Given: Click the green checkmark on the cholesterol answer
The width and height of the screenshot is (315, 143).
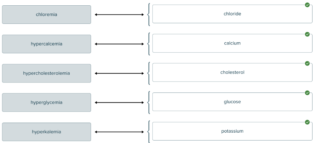Looking at the screenshot, I should (307, 63).
